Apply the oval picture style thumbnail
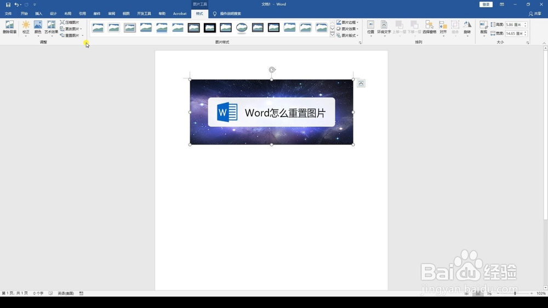Viewport: 548px width, 308px height. point(242,28)
